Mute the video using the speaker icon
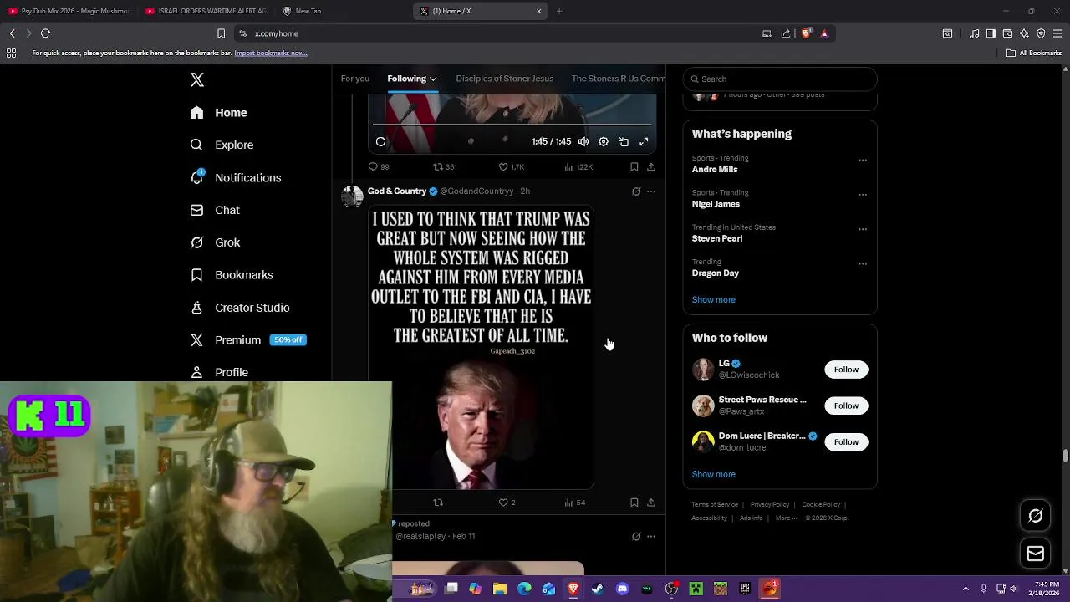This screenshot has height=602, width=1070. pos(583,142)
